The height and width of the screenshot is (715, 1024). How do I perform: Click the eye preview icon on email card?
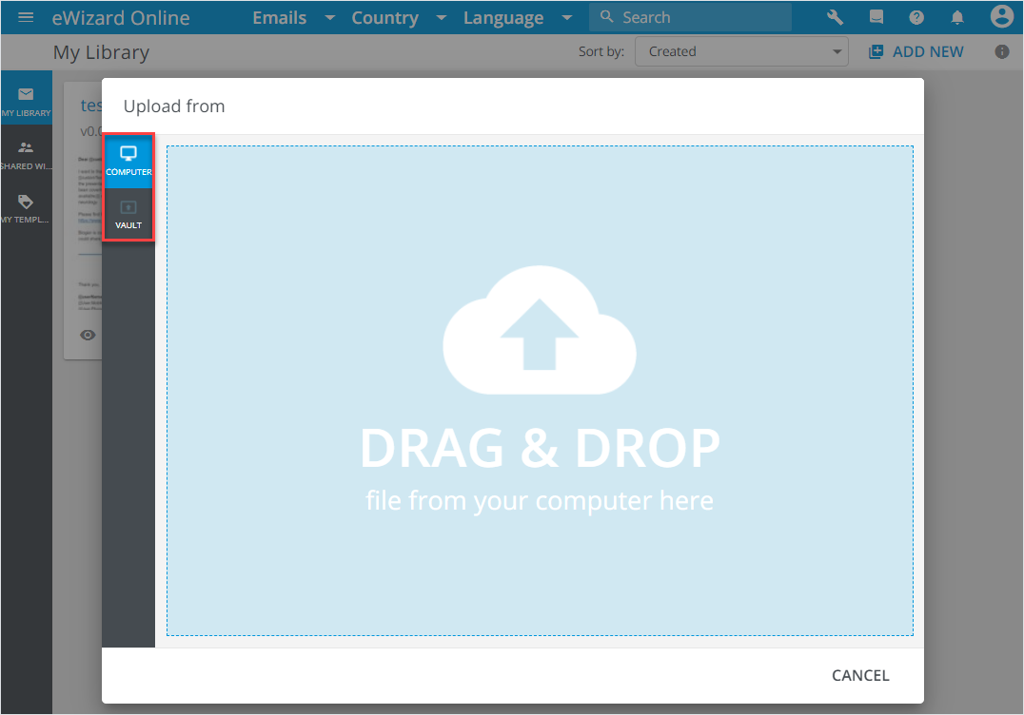tap(89, 335)
